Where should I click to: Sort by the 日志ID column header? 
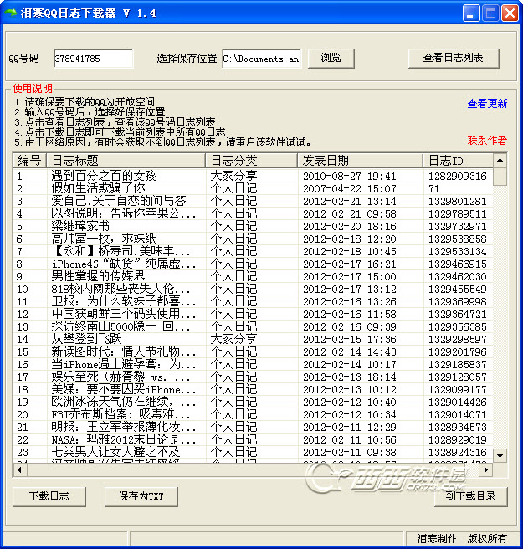coord(458,161)
